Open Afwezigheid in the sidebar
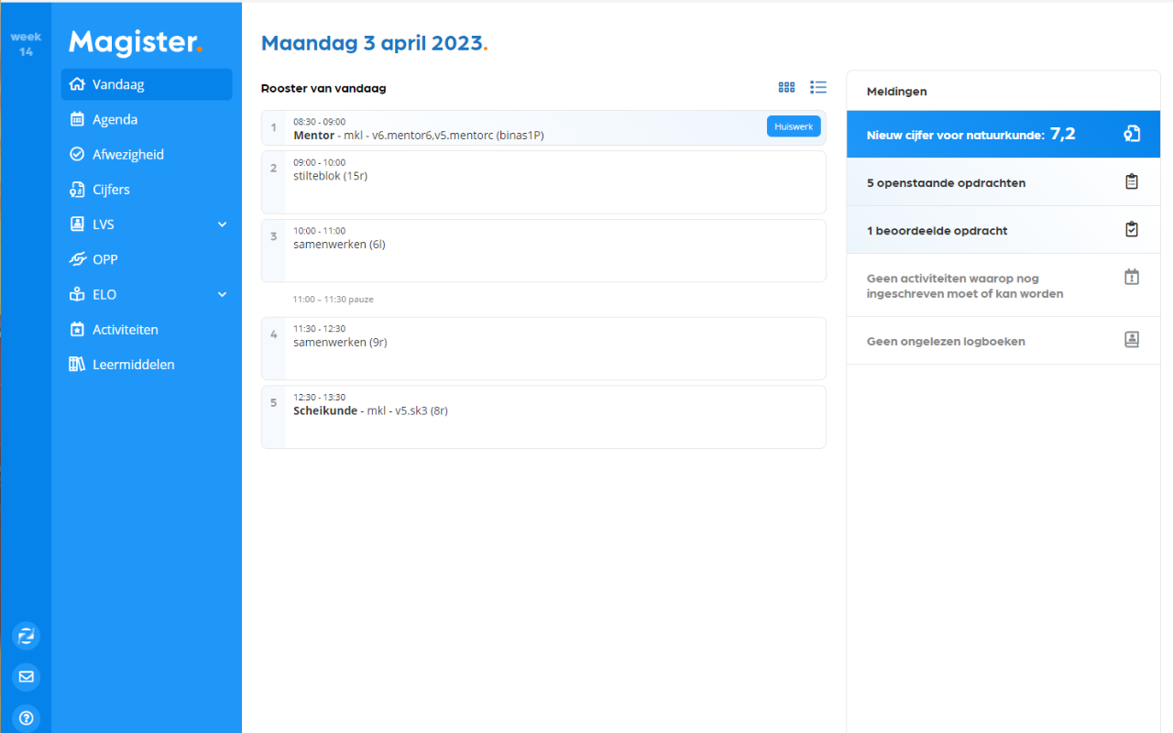The image size is (1173, 733). click(147, 155)
